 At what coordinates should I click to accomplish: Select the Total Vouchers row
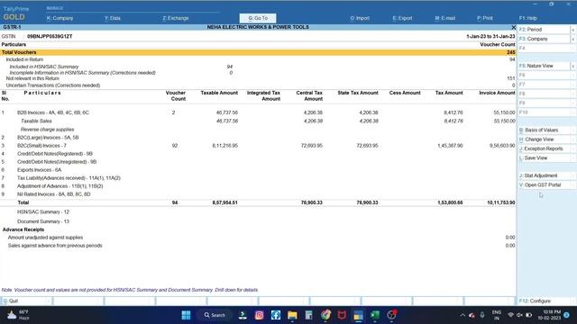click(x=258, y=52)
